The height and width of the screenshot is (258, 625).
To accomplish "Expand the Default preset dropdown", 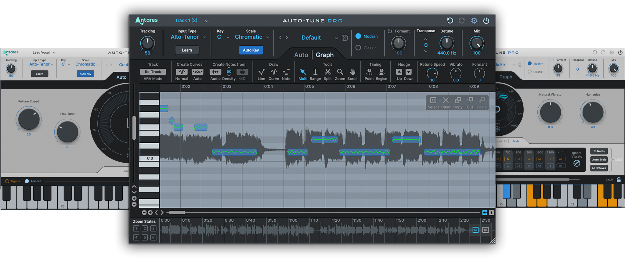I will click(x=336, y=38).
